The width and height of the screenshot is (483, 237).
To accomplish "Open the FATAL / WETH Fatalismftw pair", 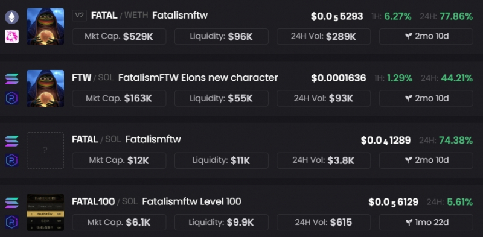I will (149, 16).
